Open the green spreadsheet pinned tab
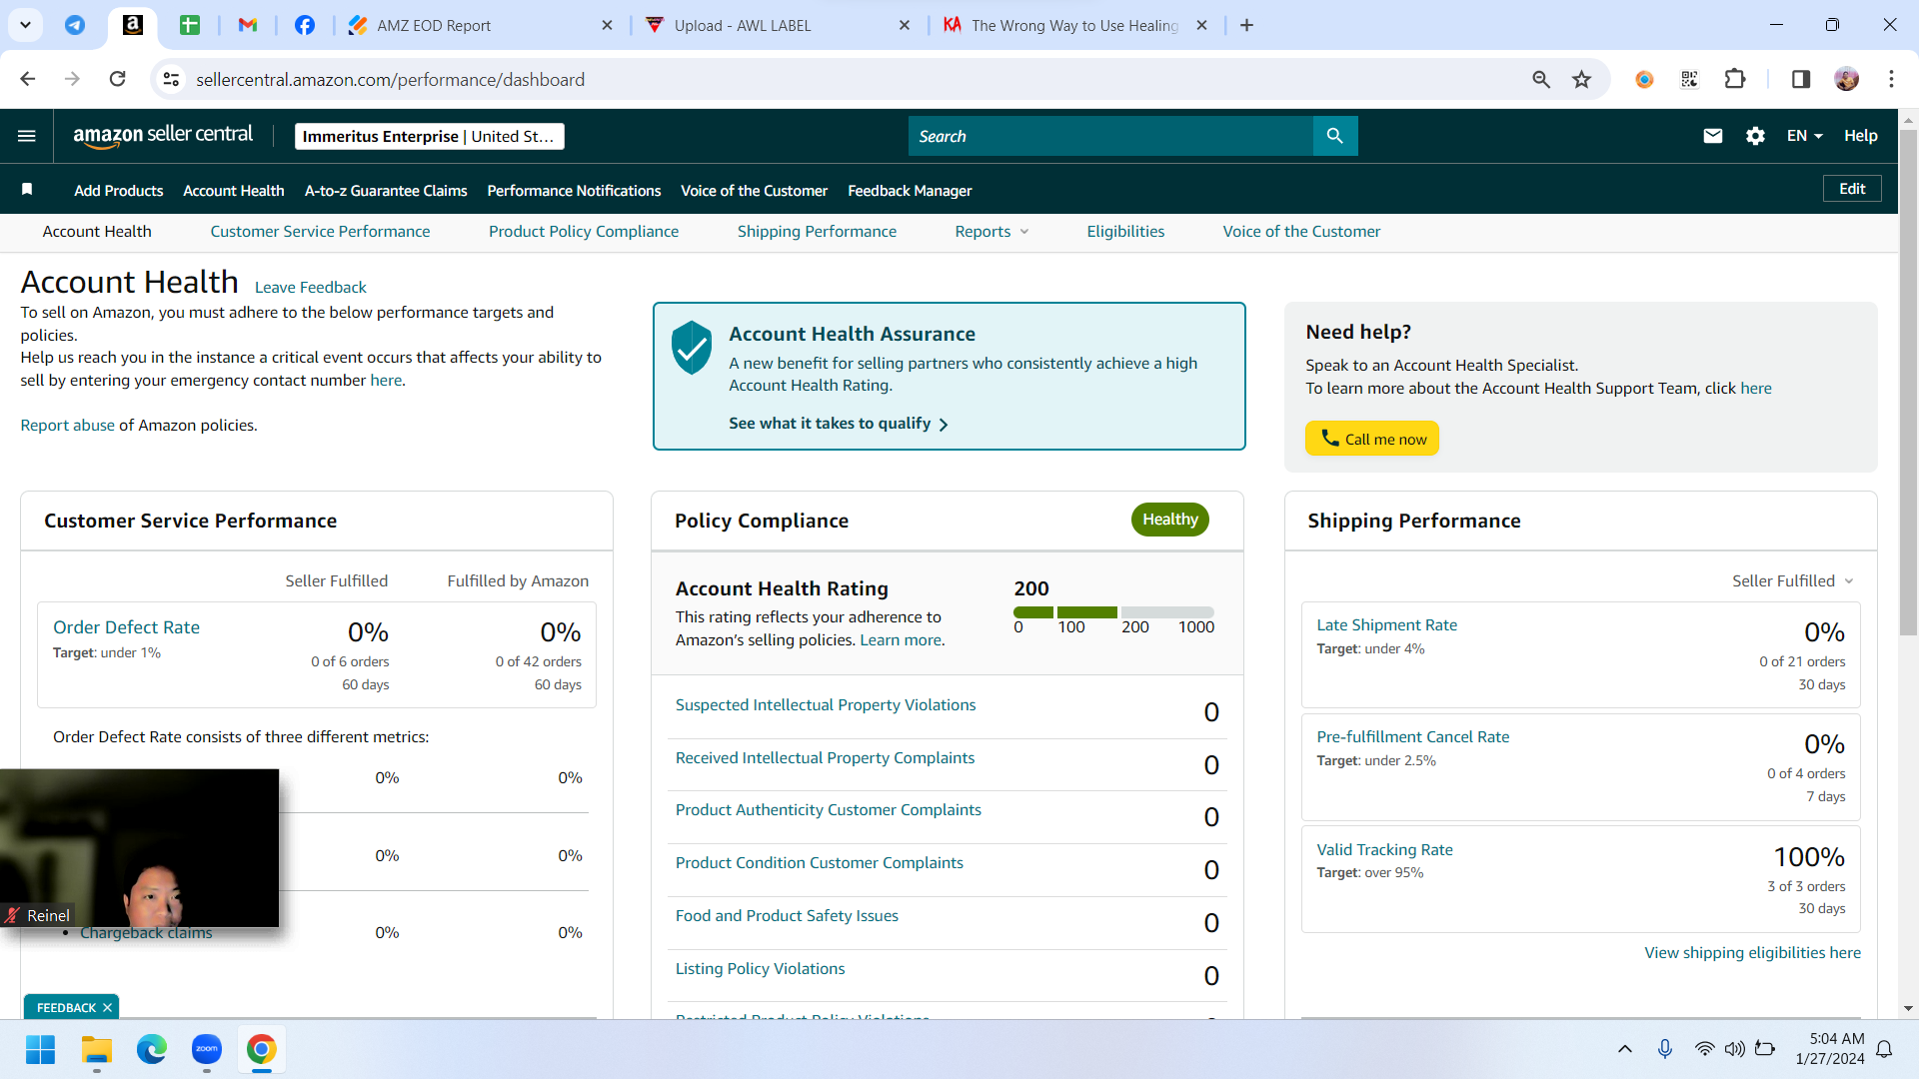The height and width of the screenshot is (1079, 1919). (190, 25)
